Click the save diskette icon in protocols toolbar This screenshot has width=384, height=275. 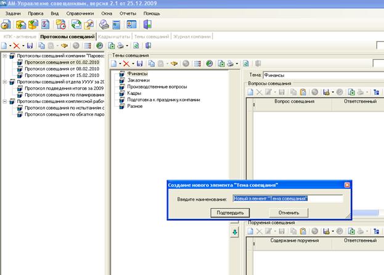click(31, 46)
